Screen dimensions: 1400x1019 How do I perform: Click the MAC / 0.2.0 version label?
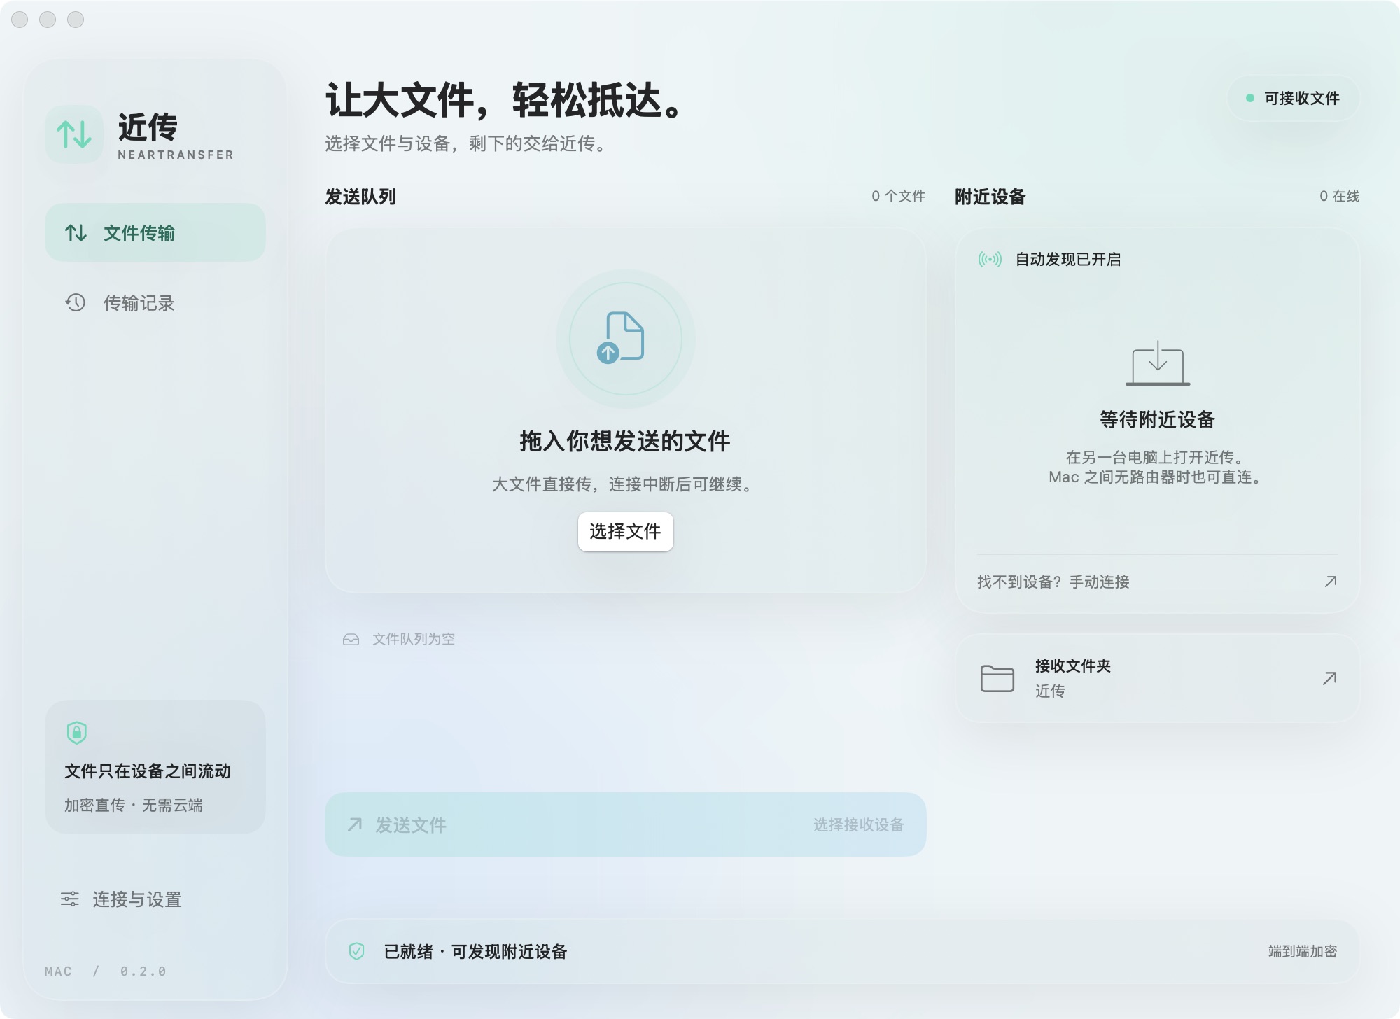(106, 971)
